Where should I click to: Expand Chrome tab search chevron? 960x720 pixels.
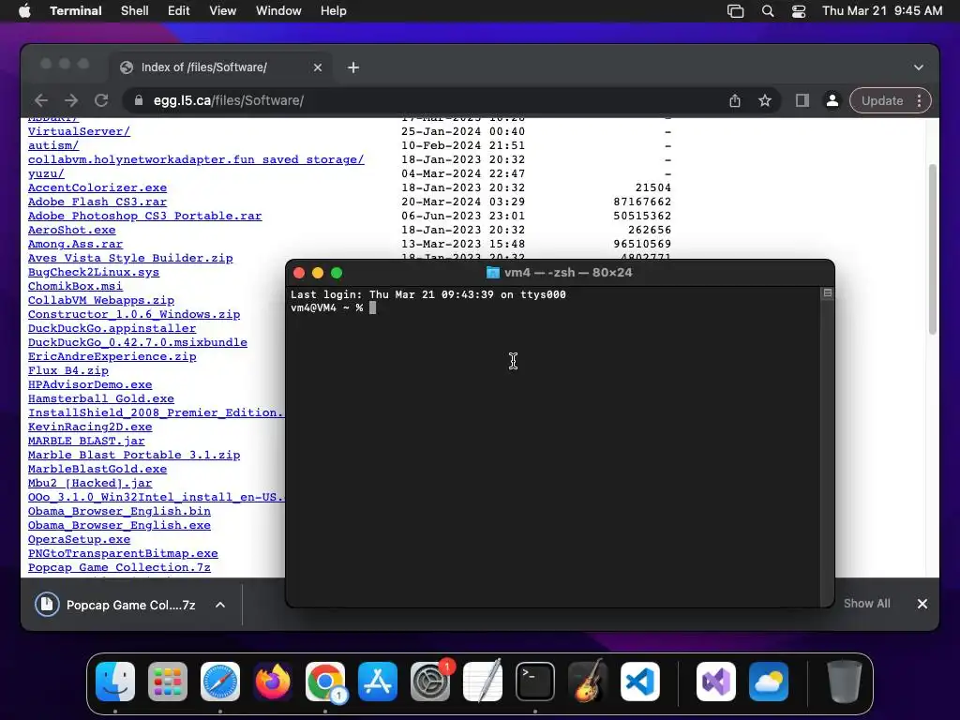coord(919,67)
